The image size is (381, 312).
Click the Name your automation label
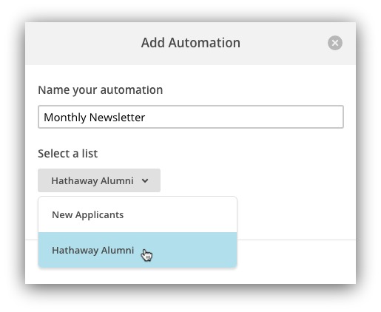click(101, 90)
